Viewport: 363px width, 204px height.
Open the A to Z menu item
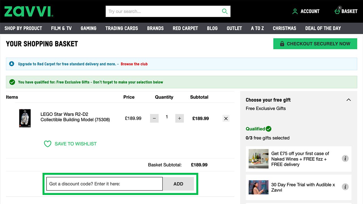point(258,28)
